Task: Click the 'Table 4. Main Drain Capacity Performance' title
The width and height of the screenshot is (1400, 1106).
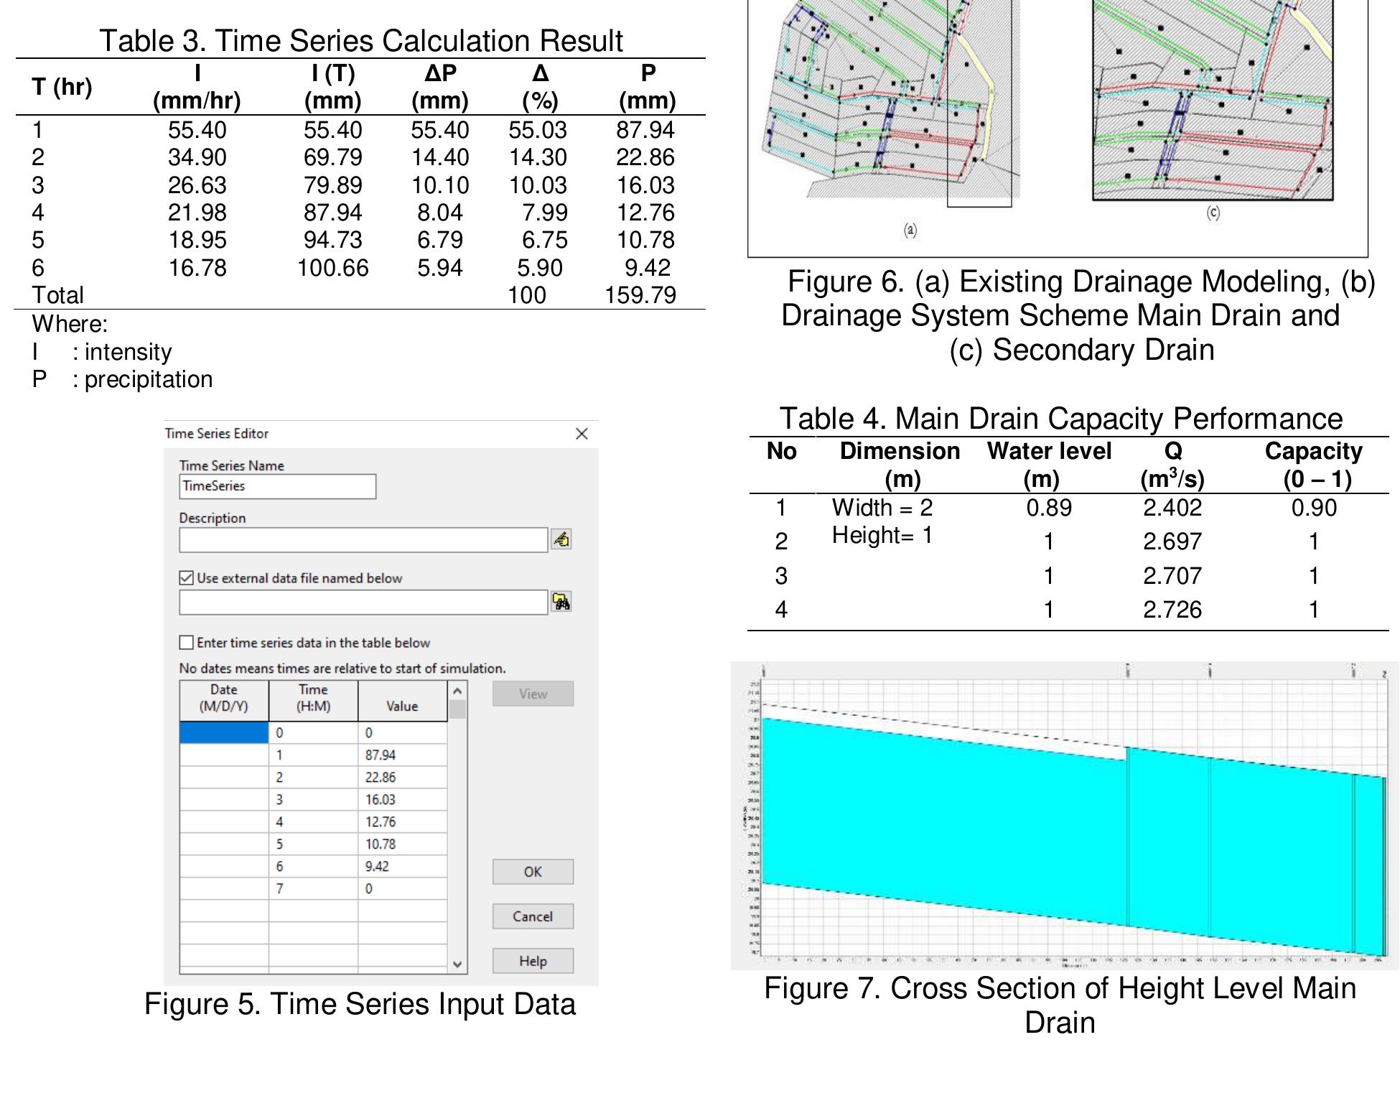Action: (1061, 419)
